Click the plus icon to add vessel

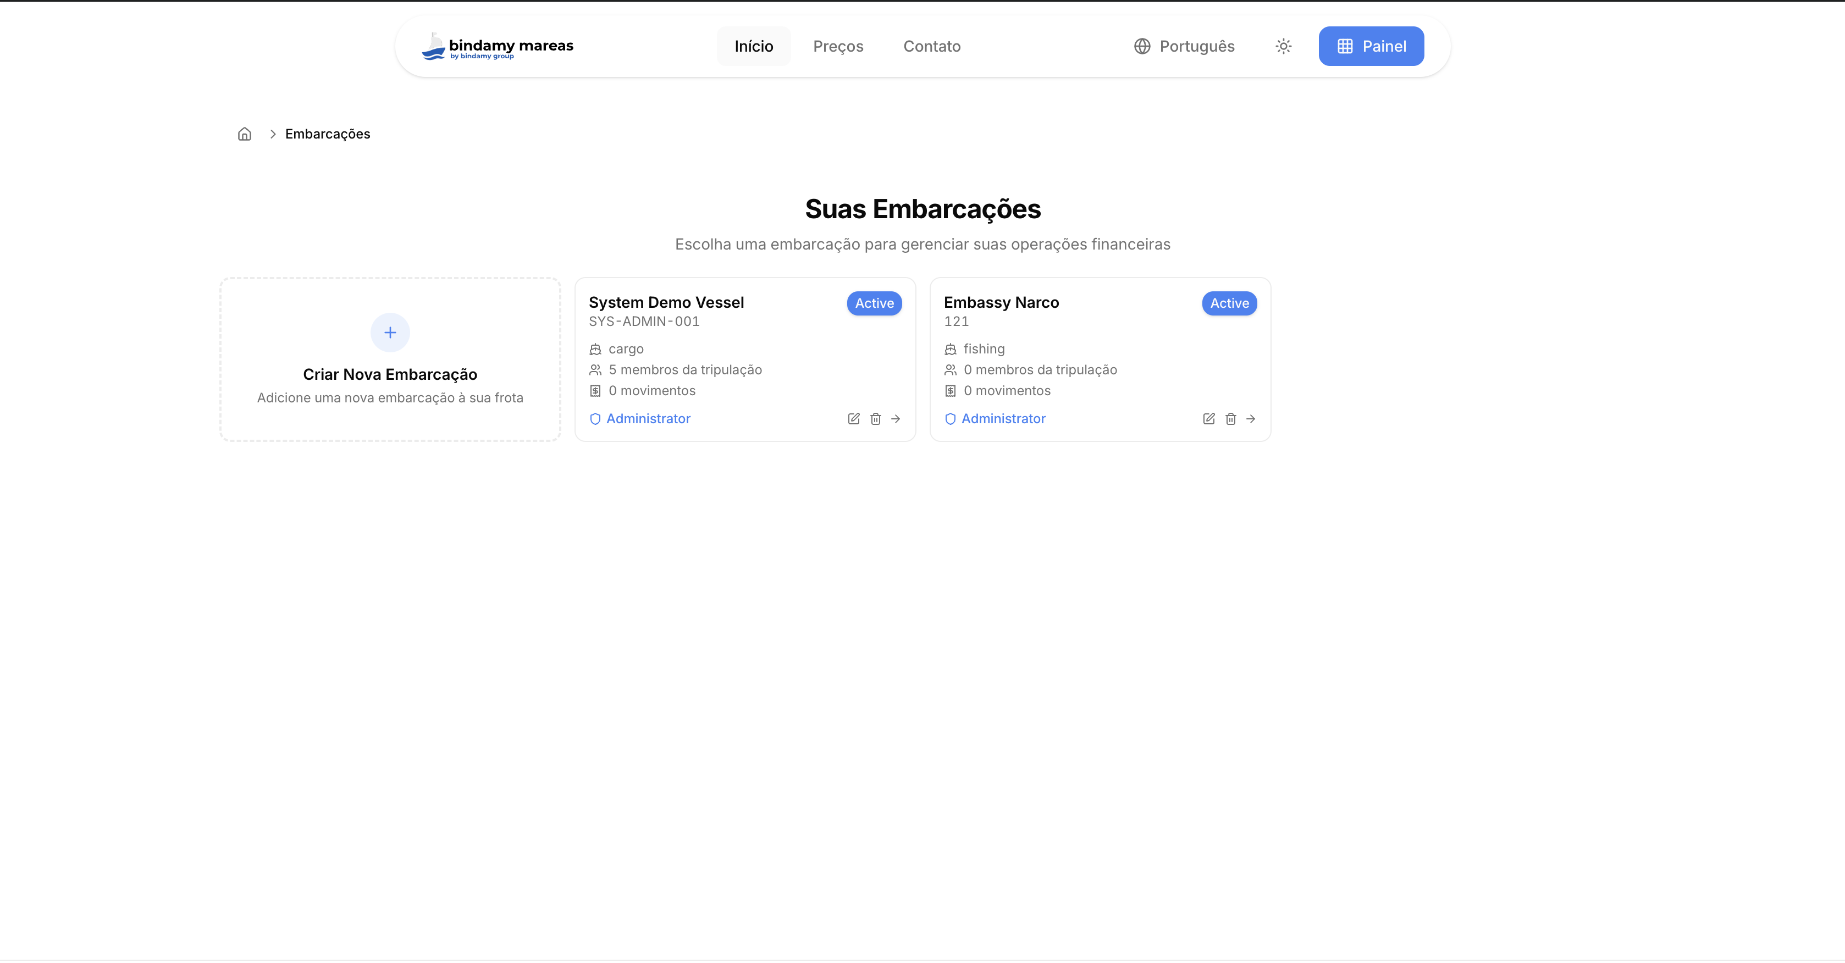click(390, 332)
